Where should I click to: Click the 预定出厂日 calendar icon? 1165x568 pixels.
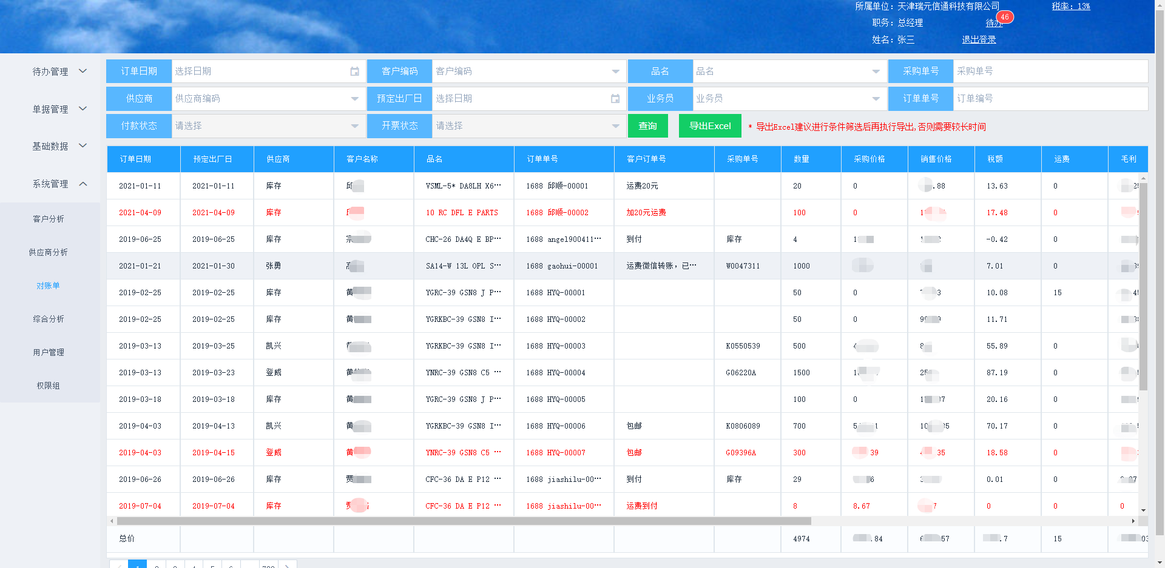tap(615, 99)
